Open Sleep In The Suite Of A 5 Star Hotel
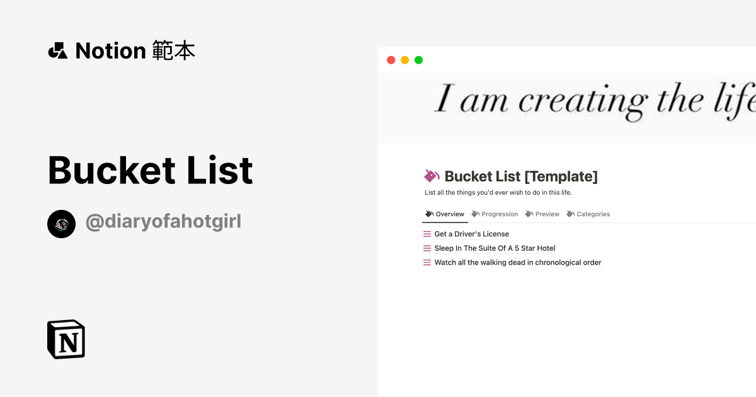This screenshot has width=756, height=397. tap(494, 248)
